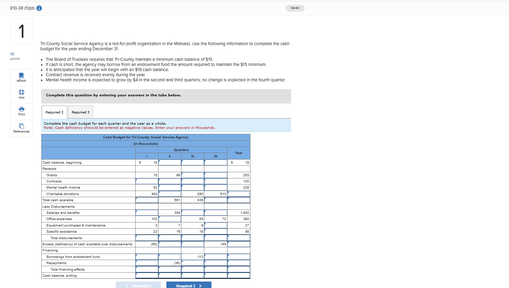Click the Grants Quarter III input cell
The width and height of the screenshot is (509, 288).
(x=193, y=175)
